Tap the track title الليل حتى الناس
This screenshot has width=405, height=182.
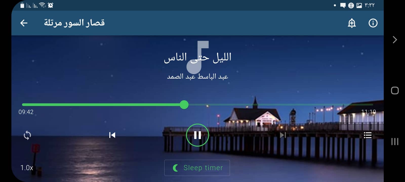(197, 57)
